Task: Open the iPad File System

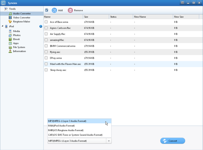Action: click(19, 47)
